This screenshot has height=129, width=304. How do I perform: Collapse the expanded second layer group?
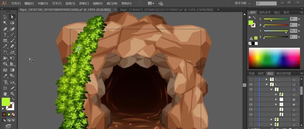266,84
